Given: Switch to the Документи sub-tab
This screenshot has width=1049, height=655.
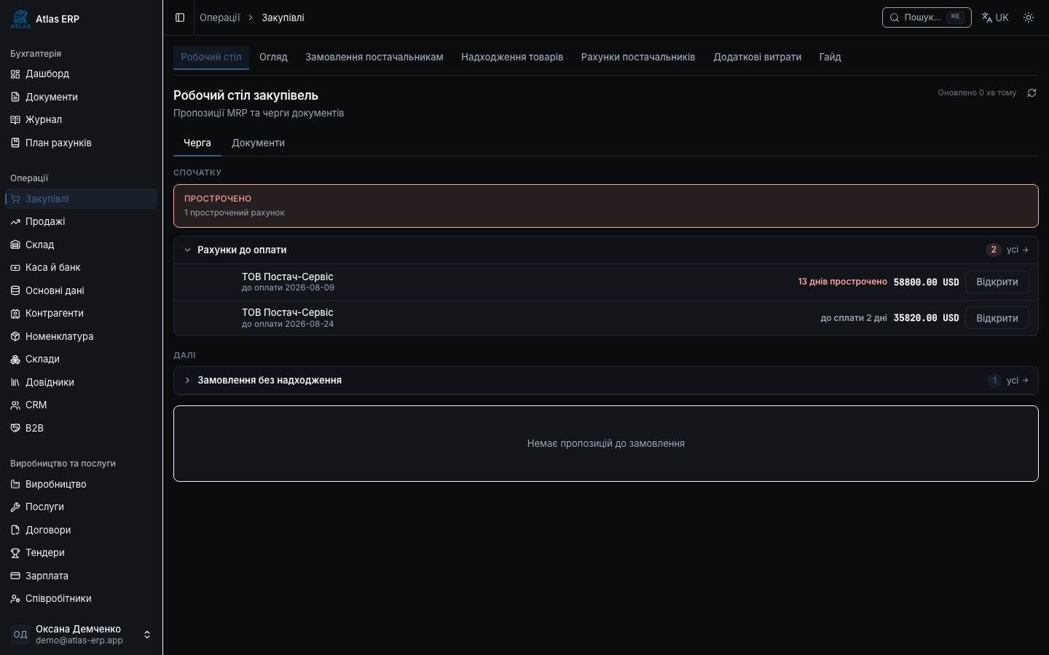Looking at the screenshot, I should 258,143.
